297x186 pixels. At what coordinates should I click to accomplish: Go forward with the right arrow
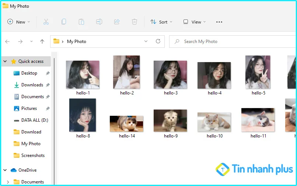[x=20, y=42]
